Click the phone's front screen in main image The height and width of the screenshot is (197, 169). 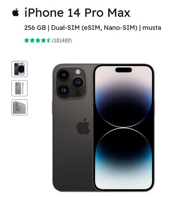click(124, 127)
